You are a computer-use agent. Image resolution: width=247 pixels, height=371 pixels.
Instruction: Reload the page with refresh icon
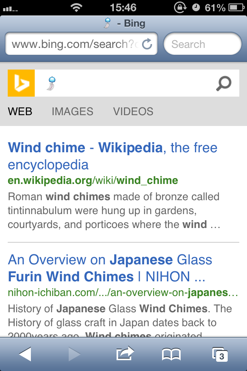click(147, 44)
